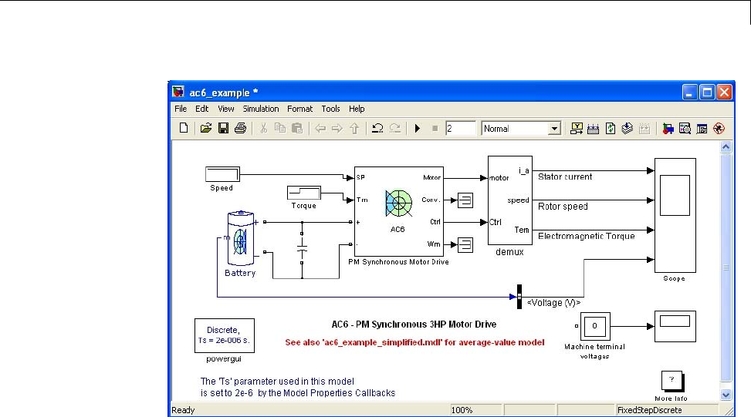Click the 'Stator current' signal label
The width and height of the screenshot is (751, 417).
coord(565,177)
